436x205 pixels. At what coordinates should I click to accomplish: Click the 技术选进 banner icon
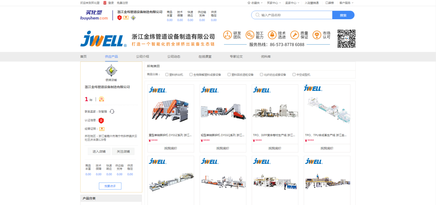coord(272,35)
